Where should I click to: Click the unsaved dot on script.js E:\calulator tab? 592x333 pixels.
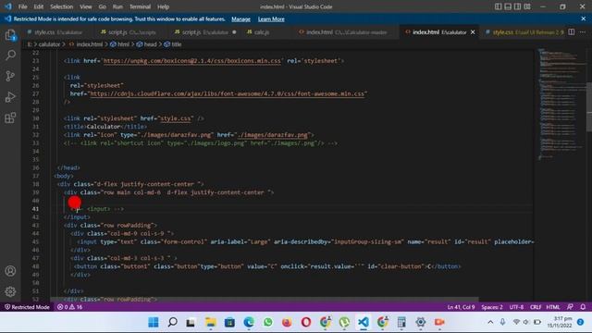[x=234, y=32]
